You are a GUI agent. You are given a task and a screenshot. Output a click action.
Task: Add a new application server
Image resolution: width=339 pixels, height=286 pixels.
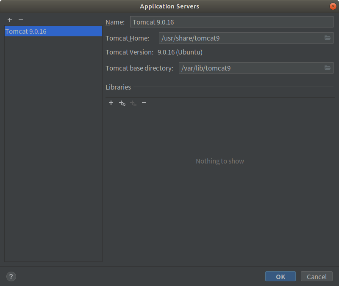point(9,19)
